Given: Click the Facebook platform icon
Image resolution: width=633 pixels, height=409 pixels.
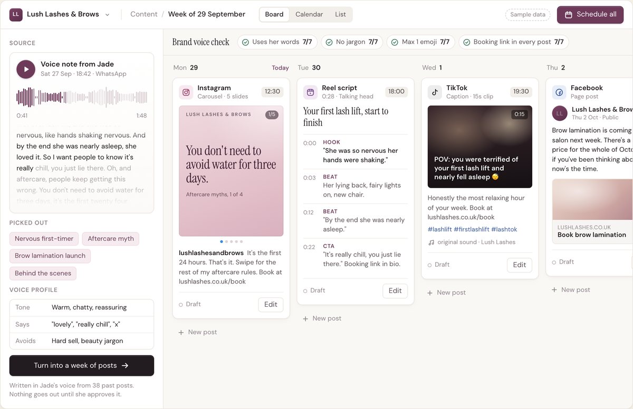Looking at the screenshot, I should tap(559, 92).
